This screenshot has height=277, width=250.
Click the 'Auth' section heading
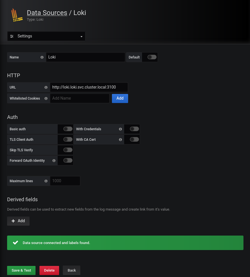[12, 117]
